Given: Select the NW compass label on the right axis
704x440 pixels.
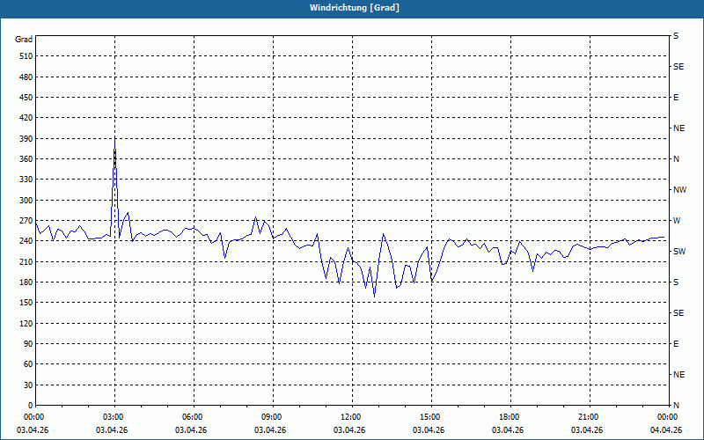Looking at the screenshot, I should 679,190.
